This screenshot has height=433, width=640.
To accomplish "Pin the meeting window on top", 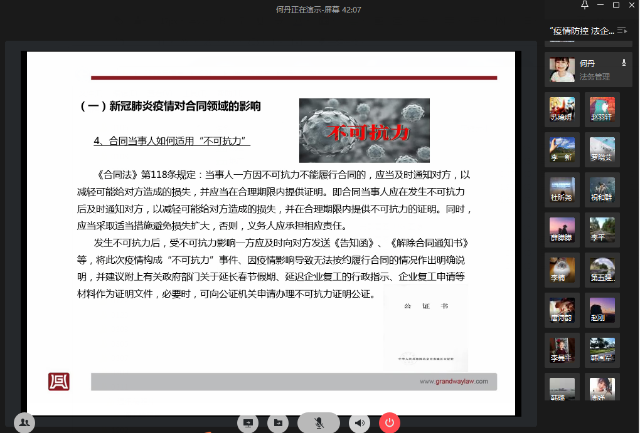I will point(585,6).
